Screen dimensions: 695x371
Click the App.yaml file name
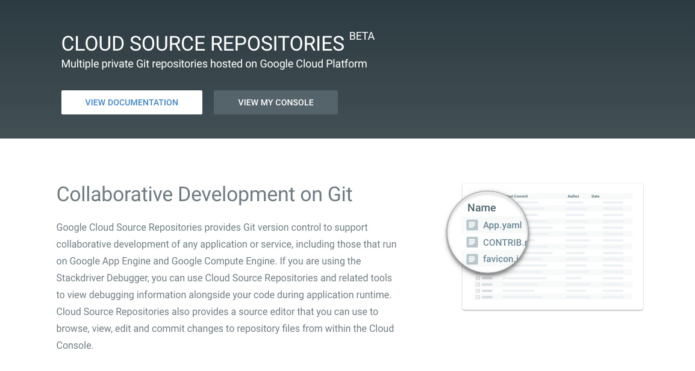[x=502, y=225]
